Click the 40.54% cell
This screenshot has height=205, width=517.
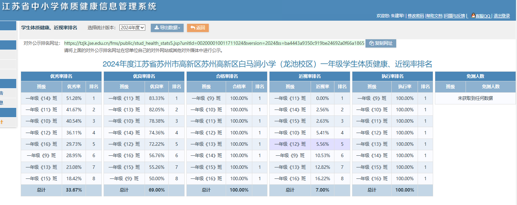(74, 121)
